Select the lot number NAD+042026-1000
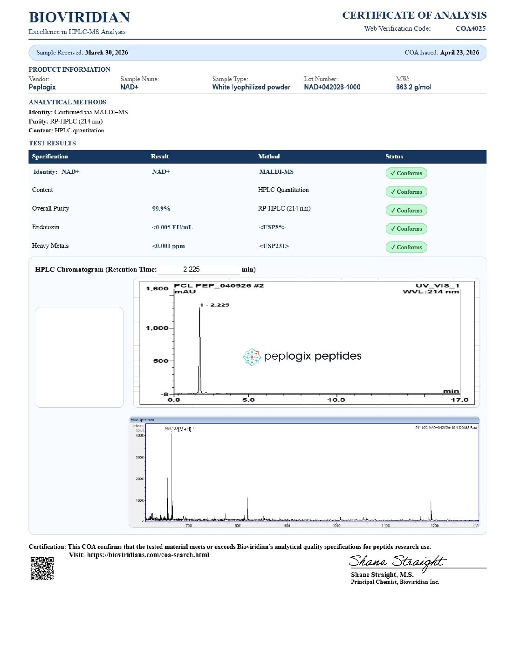The width and height of the screenshot is (507, 656). pos(332,87)
